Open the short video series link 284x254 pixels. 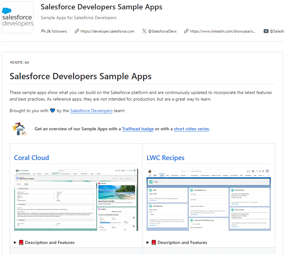pyautogui.click(x=191, y=129)
